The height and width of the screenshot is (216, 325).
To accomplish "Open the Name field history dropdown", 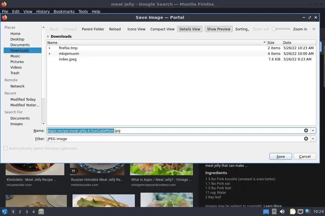I will click(x=313, y=130).
